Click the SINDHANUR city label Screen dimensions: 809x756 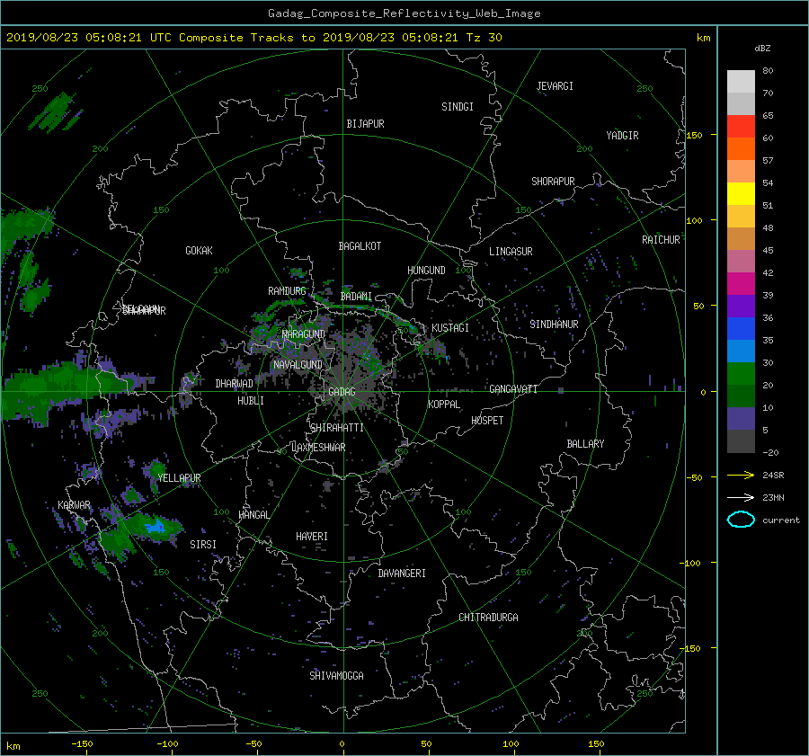554,325
